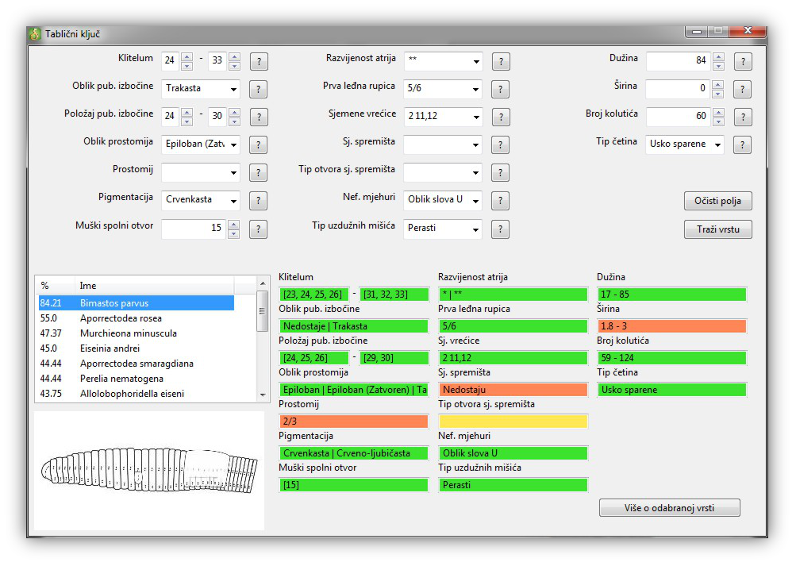This screenshot has height=566, width=796.
Task: Open help for Oblik pub. izbočine
Action: [259, 90]
